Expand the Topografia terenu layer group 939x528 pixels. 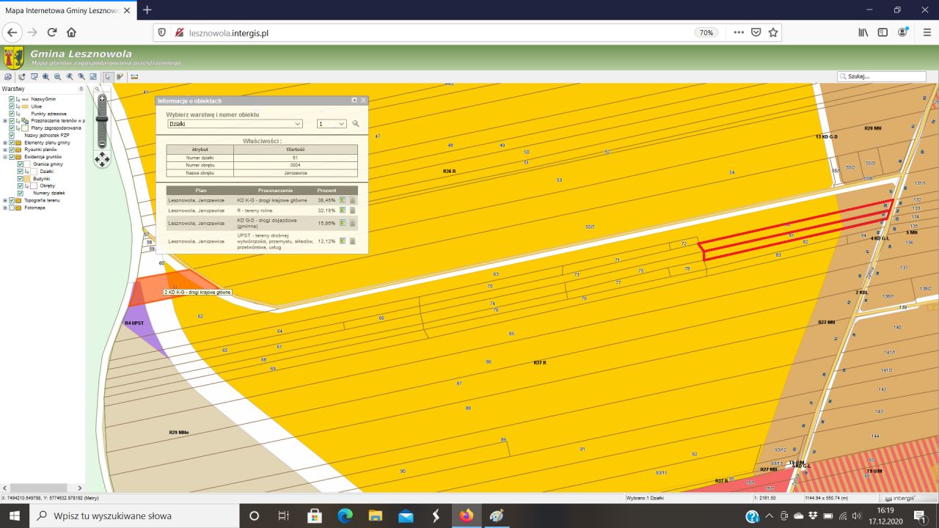point(5,200)
